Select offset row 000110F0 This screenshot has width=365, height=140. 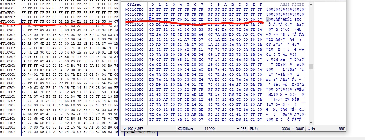coord(134,94)
